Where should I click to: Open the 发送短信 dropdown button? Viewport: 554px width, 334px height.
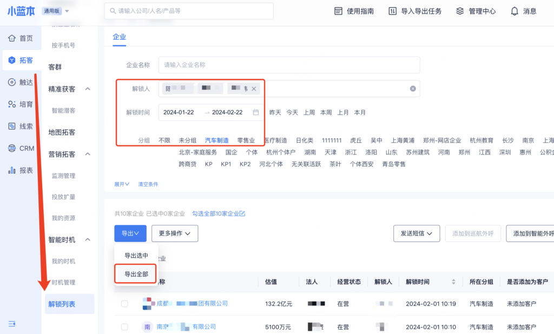click(x=415, y=233)
